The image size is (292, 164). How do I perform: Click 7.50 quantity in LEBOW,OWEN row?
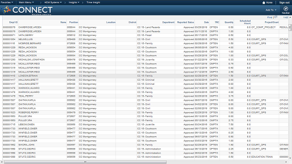pos(231,124)
